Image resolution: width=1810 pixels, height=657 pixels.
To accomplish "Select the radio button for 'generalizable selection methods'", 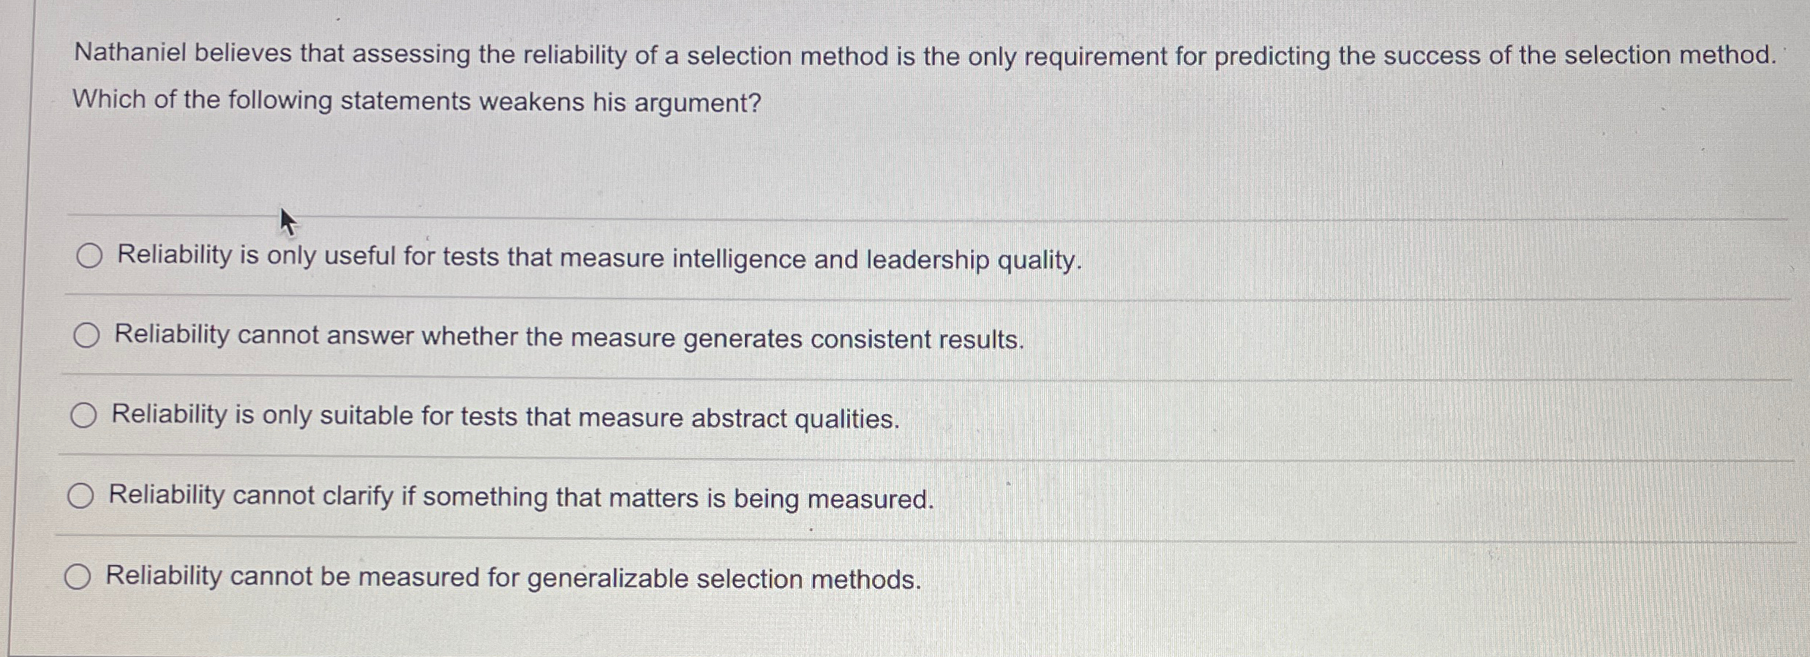I will (x=78, y=577).
